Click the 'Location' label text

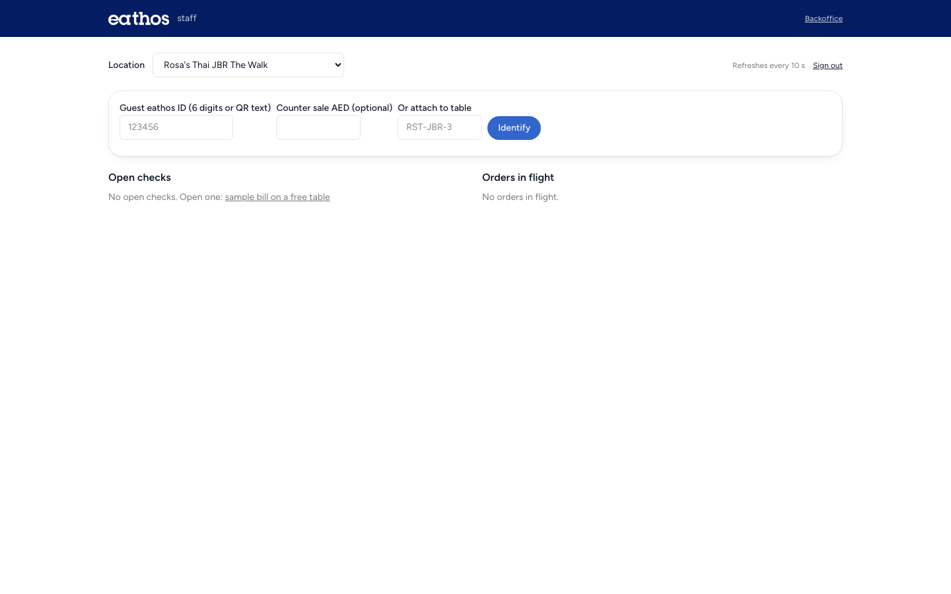click(x=126, y=65)
